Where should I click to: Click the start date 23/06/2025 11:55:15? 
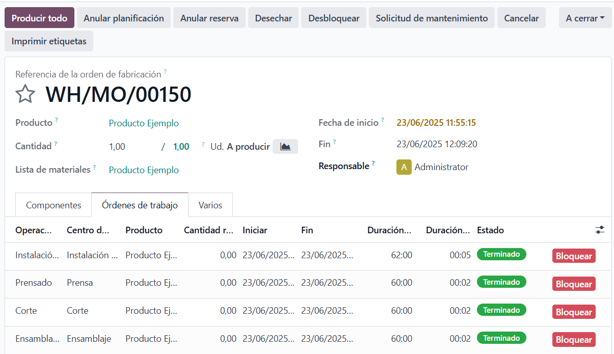(x=436, y=123)
